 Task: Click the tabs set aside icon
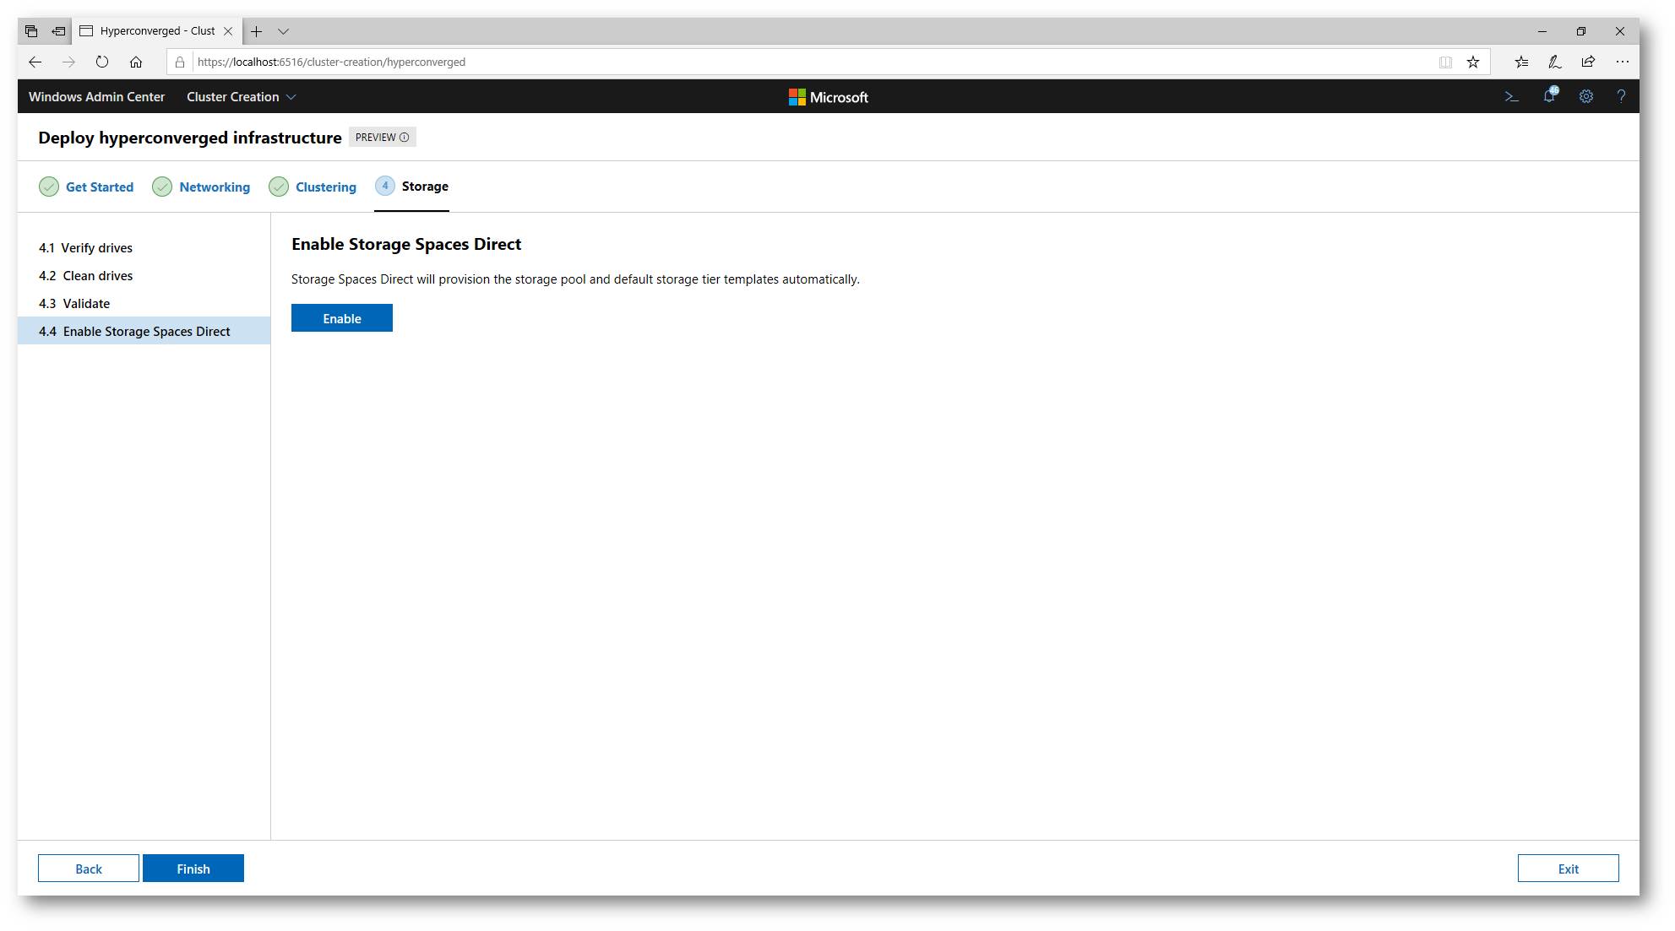click(x=31, y=31)
